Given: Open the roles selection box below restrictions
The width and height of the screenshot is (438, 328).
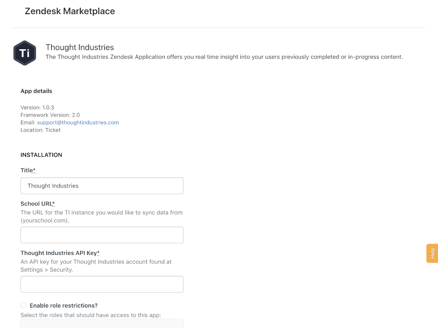Looking at the screenshot, I should pyautogui.click(x=102, y=324).
